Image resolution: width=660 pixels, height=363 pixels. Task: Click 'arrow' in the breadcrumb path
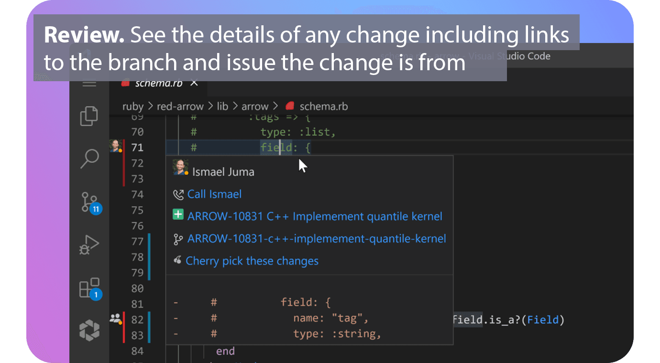(x=255, y=106)
